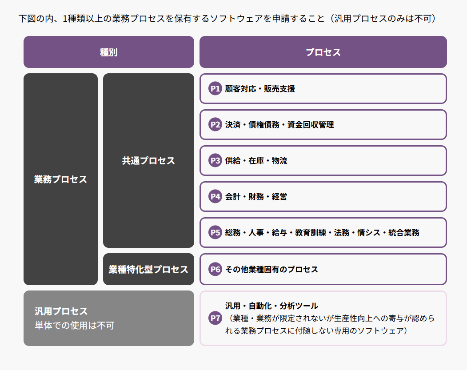Click the P7 circle badge
The image size is (467, 370).
click(x=215, y=318)
